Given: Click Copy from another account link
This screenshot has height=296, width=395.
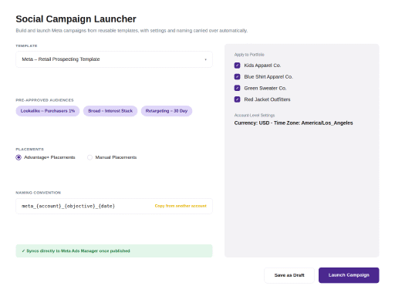Looking at the screenshot, I should 181,206.
